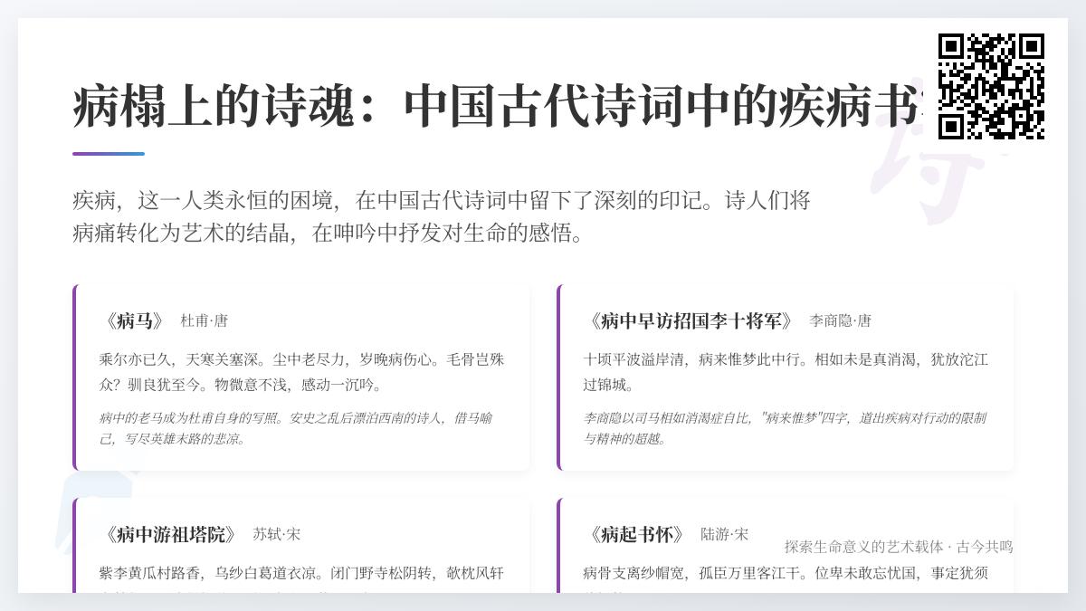1086x611 pixels.
Task: Click the verse beginning 紫李黄瓜村路香
Action: (302, 578)
